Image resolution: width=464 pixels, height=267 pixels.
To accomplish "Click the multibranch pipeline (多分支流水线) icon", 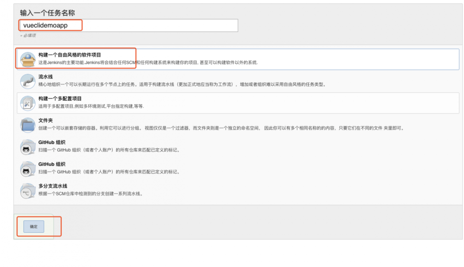I will pyautogui.click(x=28, y=191).
